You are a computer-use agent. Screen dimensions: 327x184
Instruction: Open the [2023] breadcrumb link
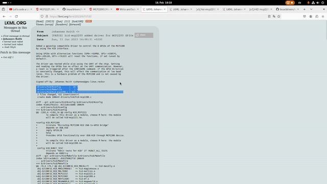(x=50, y=21)
